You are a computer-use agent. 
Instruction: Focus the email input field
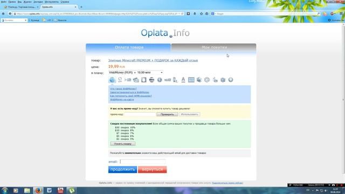(x=143, y=162)
